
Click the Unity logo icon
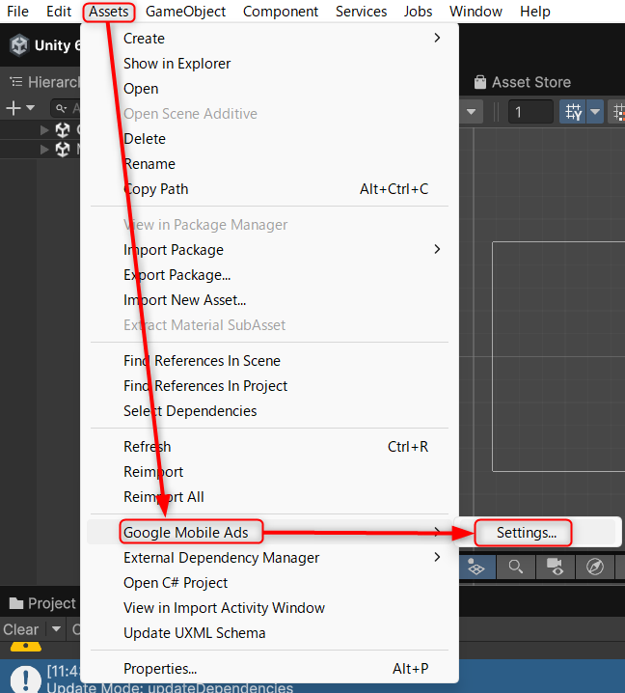(19, 45)
